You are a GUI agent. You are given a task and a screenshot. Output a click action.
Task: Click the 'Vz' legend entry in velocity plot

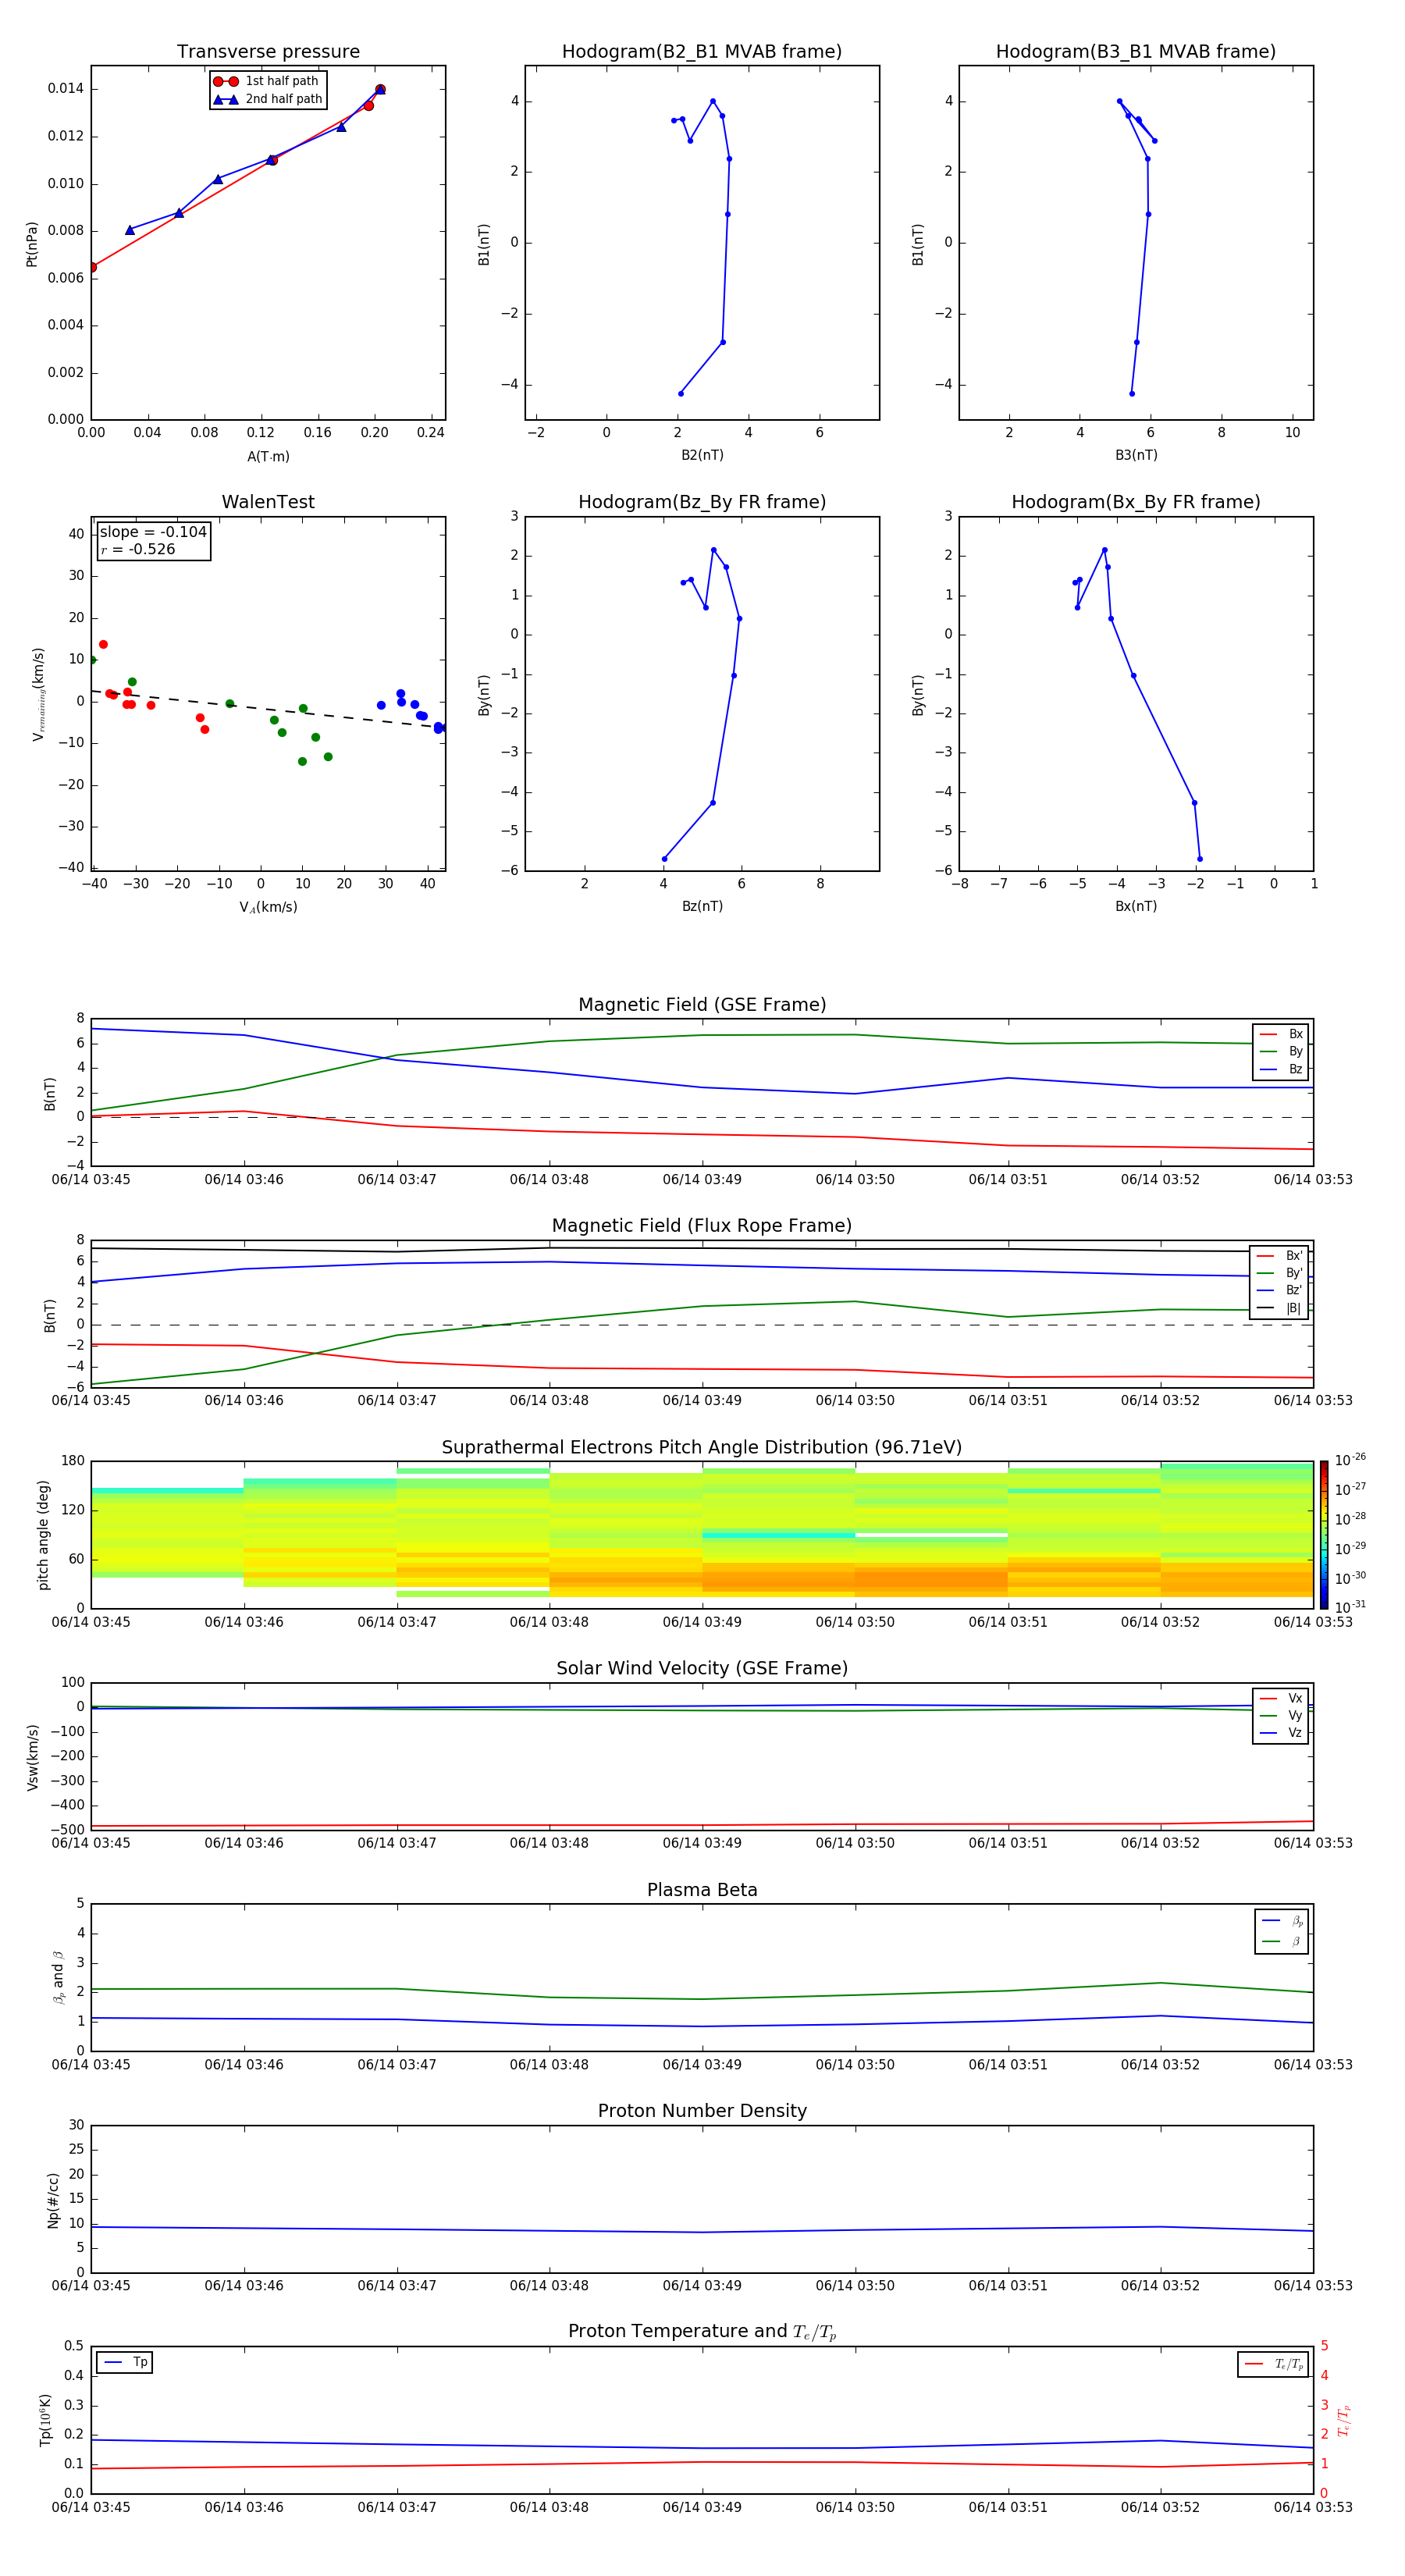[x=1281, y=1733]
